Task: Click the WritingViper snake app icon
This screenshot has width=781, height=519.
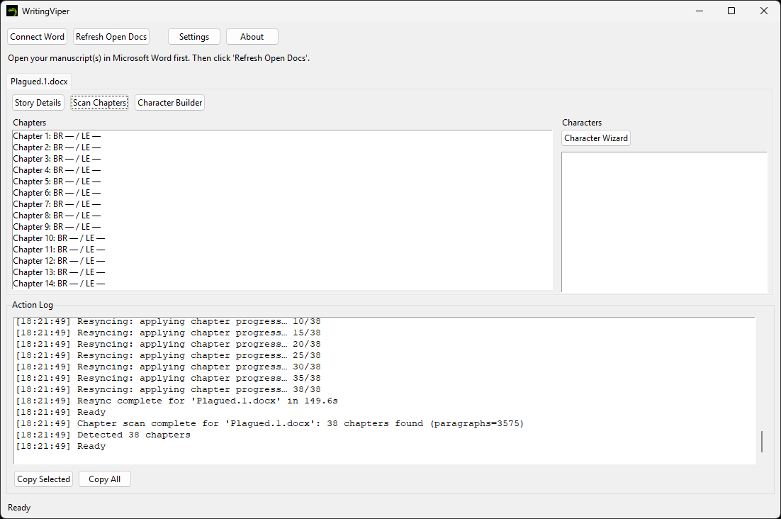Action: click(12, 11)
